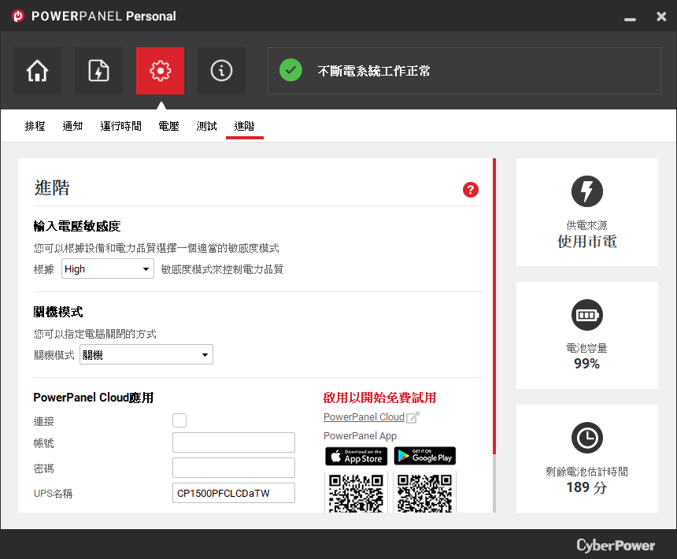
Task: Click the red help question mark icon
Action: tap(471, 190)
